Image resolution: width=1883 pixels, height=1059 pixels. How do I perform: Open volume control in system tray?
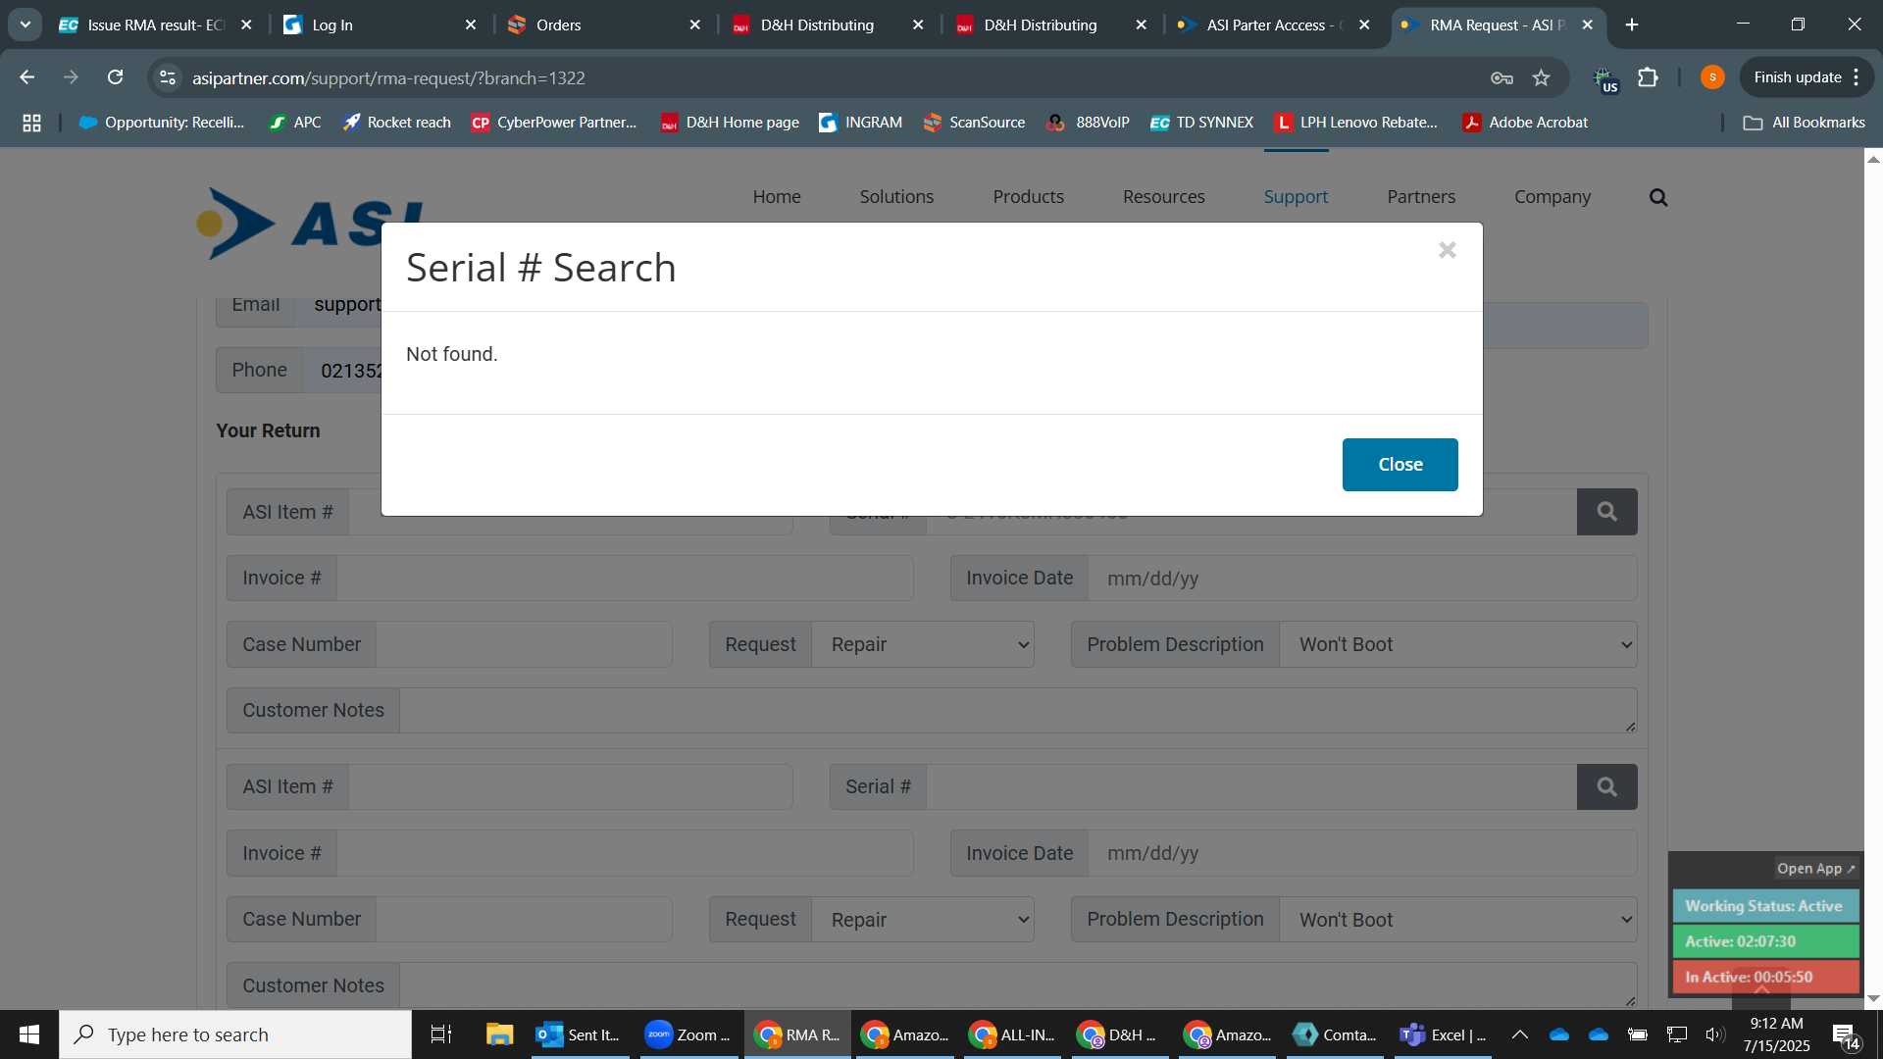(1714, 1034)
